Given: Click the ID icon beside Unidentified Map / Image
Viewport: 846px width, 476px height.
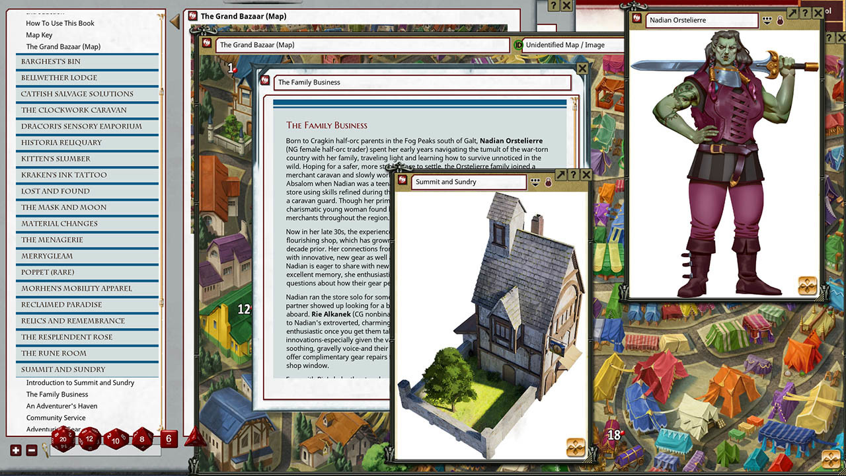Looking at the screenshot, I should click(x=519, y=45).
